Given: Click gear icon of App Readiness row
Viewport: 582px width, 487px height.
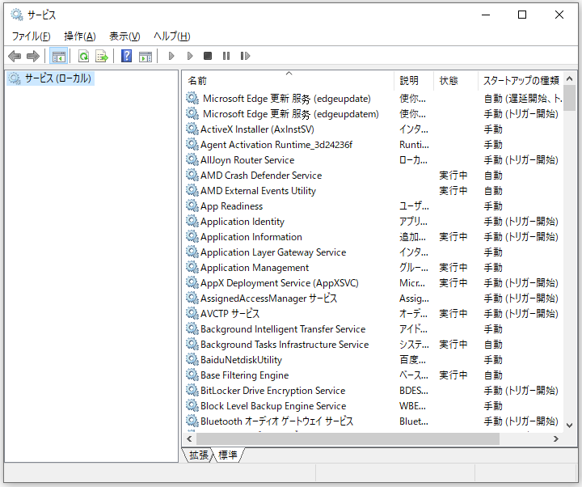Looking at the screenshot, I should 192,205.
